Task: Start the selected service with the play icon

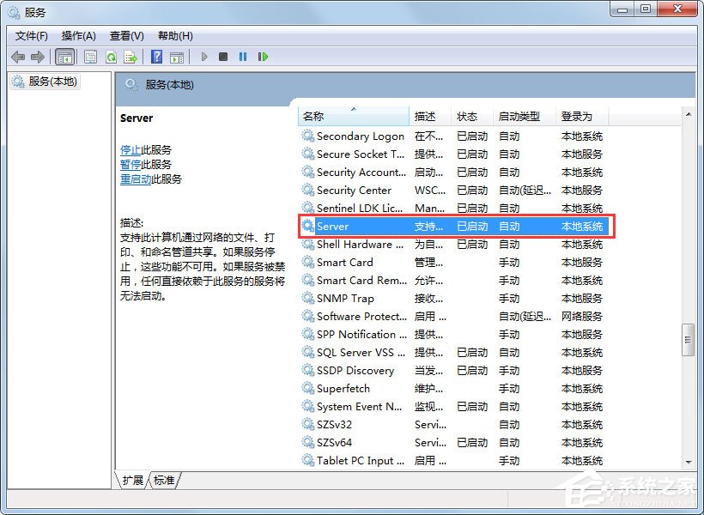Action: (203, 57)
